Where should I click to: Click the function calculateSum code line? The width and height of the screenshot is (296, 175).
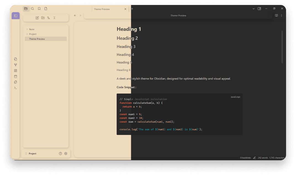click(x=141, y=103)
